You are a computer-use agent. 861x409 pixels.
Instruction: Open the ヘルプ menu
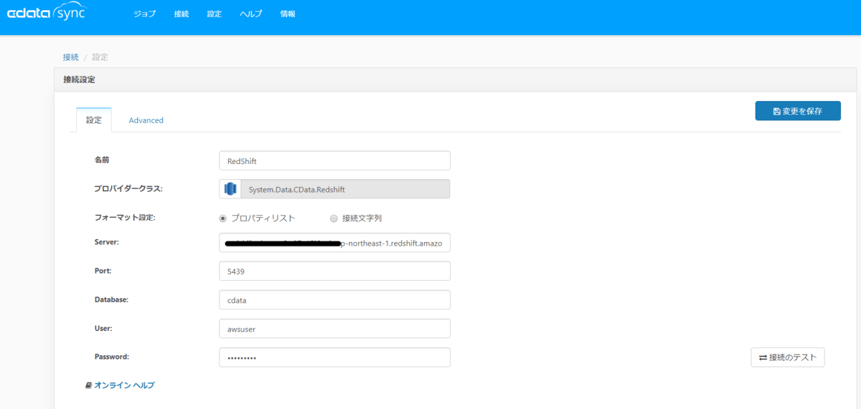(251, 14)
